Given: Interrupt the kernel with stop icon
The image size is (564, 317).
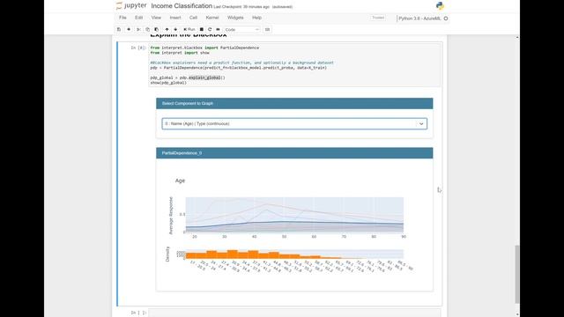Looking at the screenshot, I should pos(202,29).
